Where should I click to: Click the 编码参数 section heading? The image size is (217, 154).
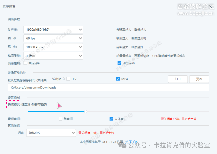[14, 19]
